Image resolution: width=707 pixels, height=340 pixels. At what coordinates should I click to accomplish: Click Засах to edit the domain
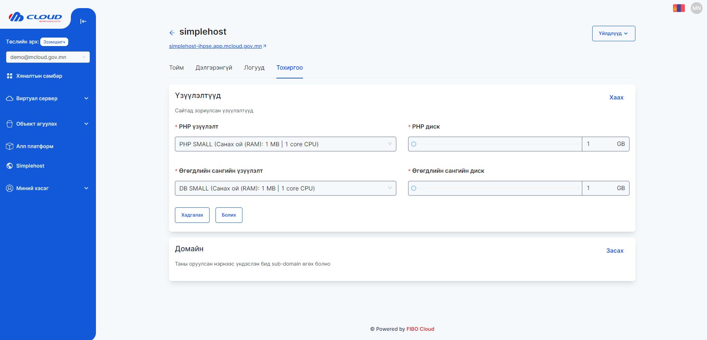[614, 250]
